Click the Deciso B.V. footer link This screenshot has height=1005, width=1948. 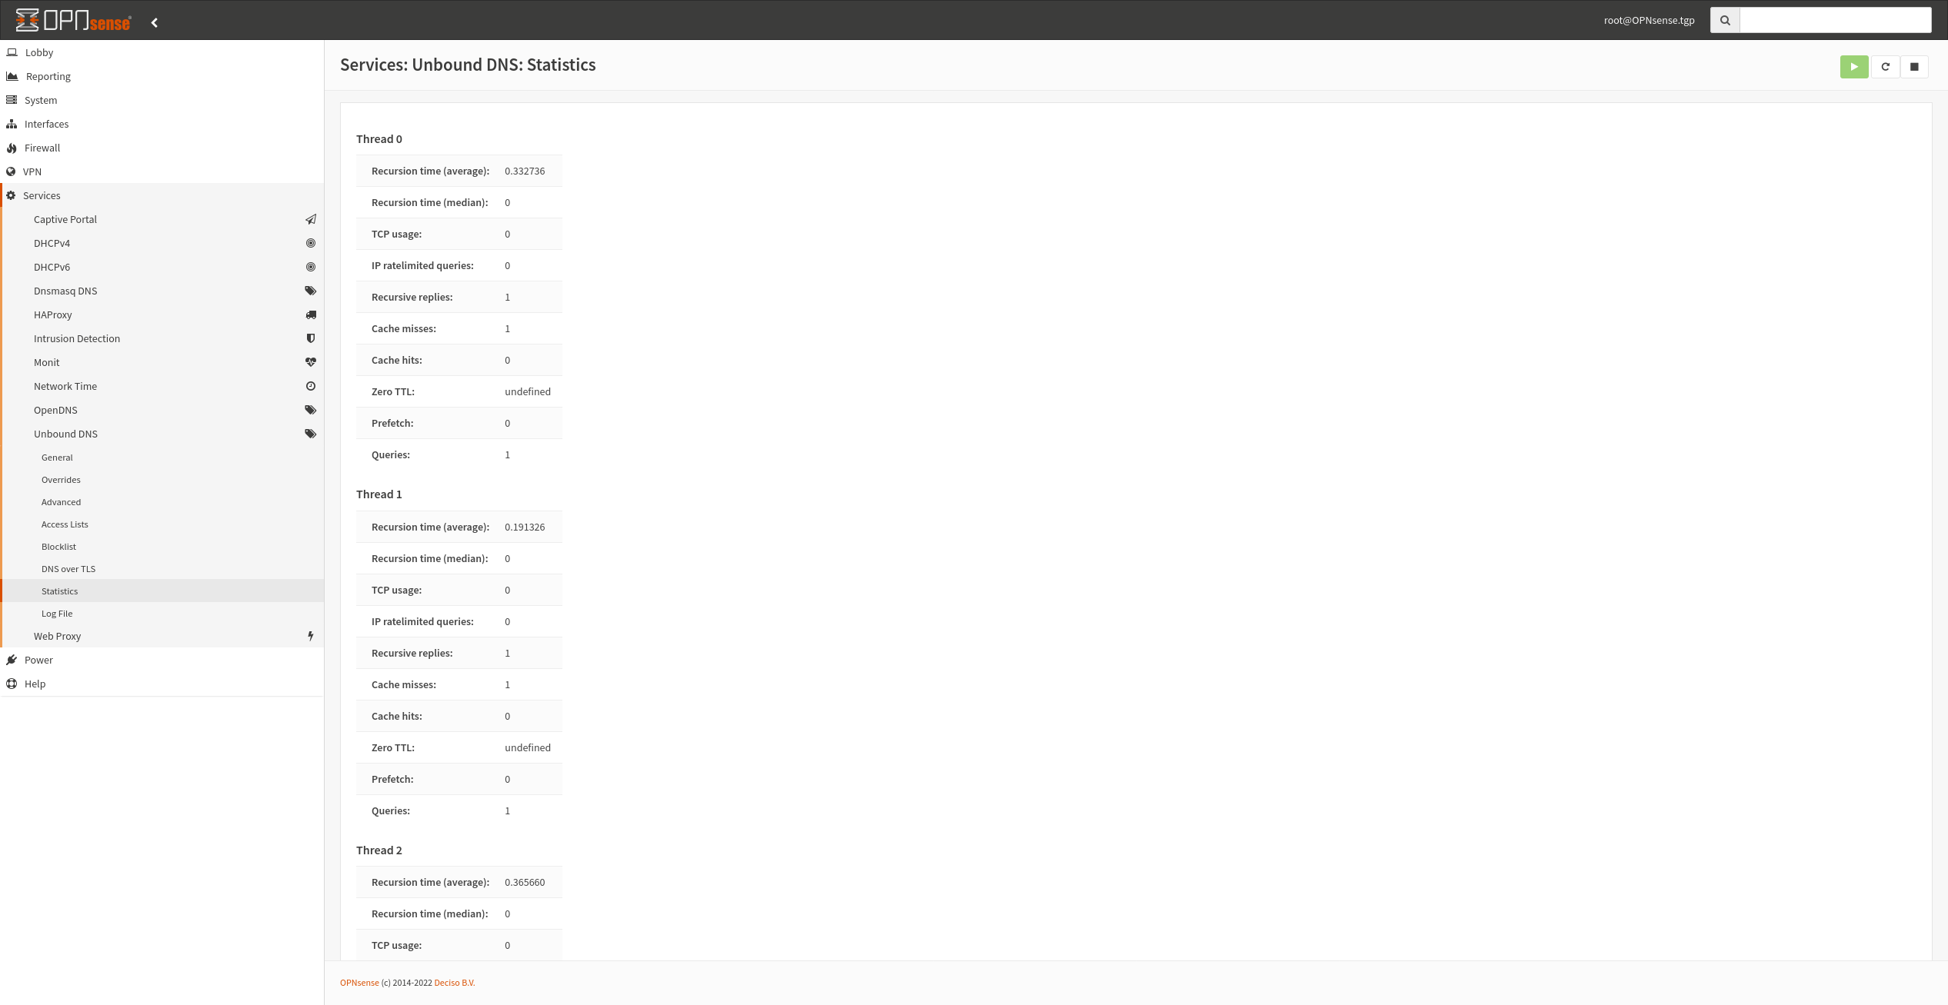tap(452, 983)
